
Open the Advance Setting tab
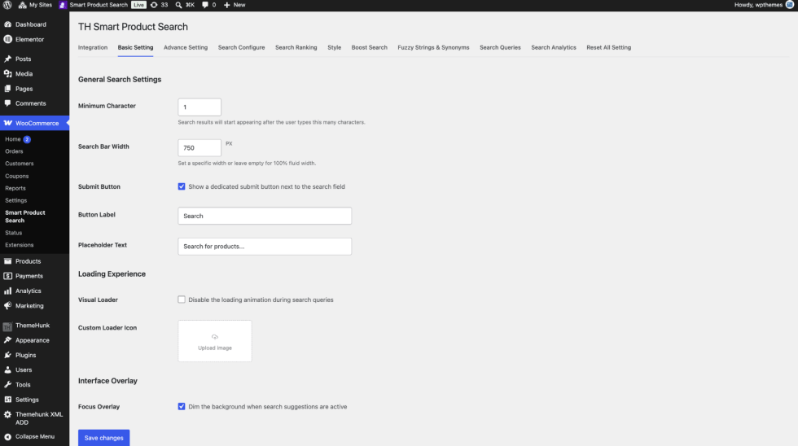tap(186, 47)
